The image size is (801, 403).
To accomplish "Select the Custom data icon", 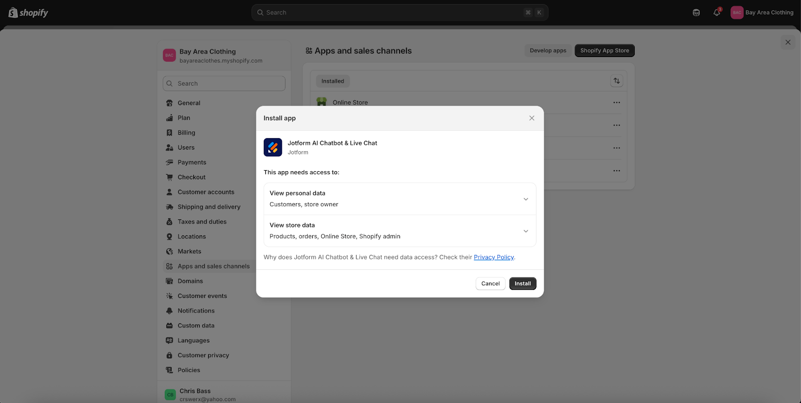I will tap(169, 326).
